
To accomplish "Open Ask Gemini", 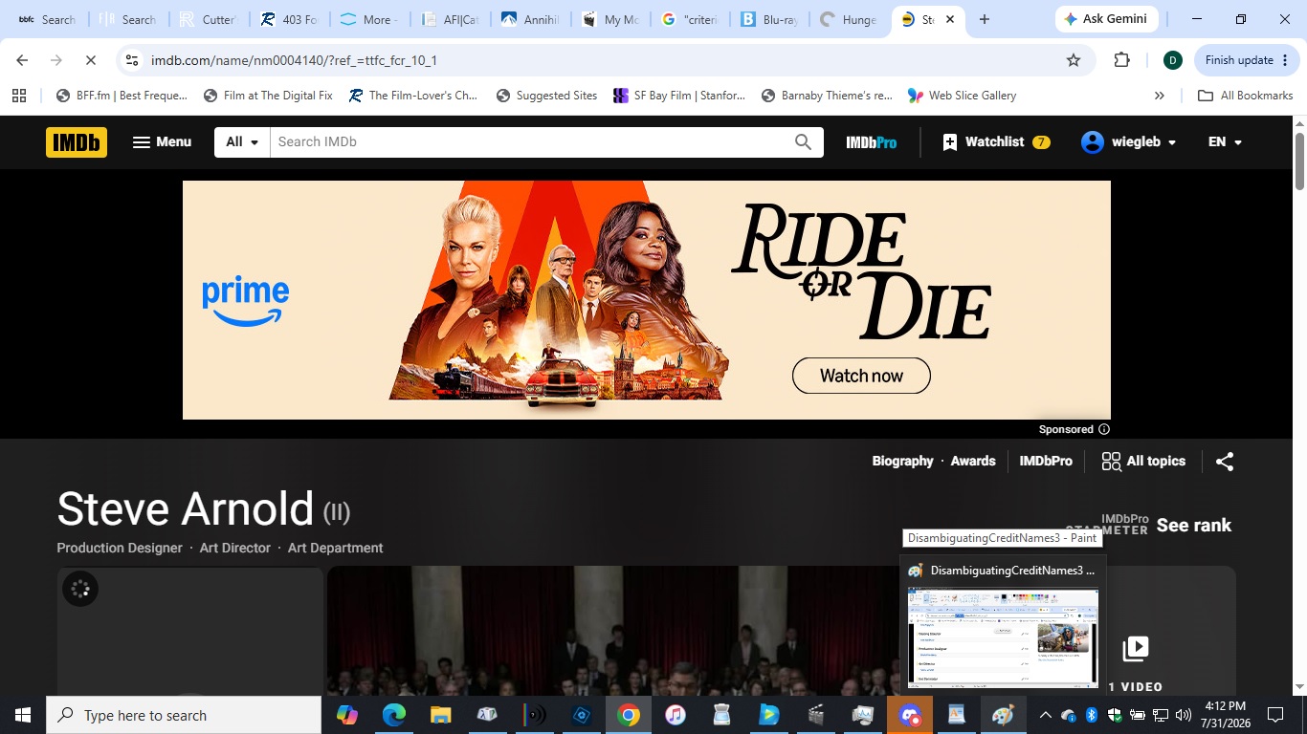I will pyautogui.click(x=1108, y=19).
